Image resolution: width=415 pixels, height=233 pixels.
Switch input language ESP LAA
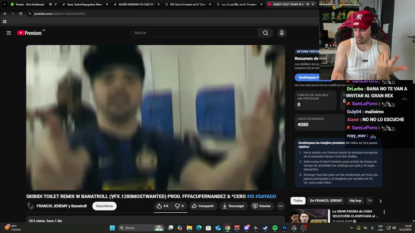pos(381,228)
